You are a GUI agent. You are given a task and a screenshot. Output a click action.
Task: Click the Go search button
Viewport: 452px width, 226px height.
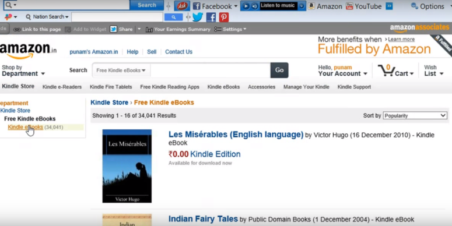[x=279, y=70]
